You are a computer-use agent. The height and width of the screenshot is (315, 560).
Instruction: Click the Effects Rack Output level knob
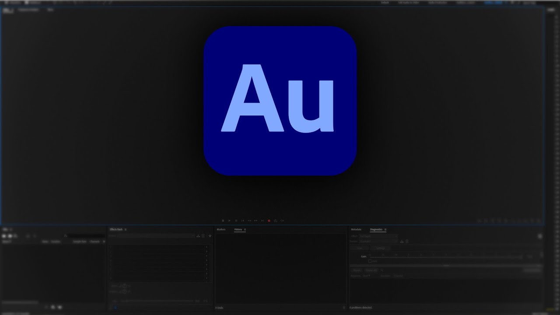(124, 291)
